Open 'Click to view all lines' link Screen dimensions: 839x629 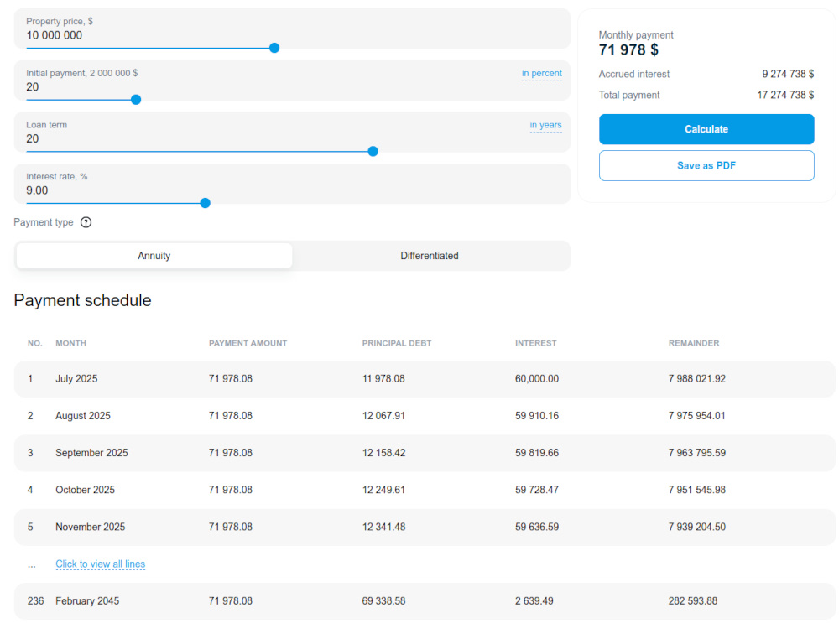point(100,564)
